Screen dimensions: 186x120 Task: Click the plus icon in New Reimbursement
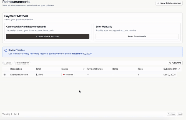tap(158, 3)
